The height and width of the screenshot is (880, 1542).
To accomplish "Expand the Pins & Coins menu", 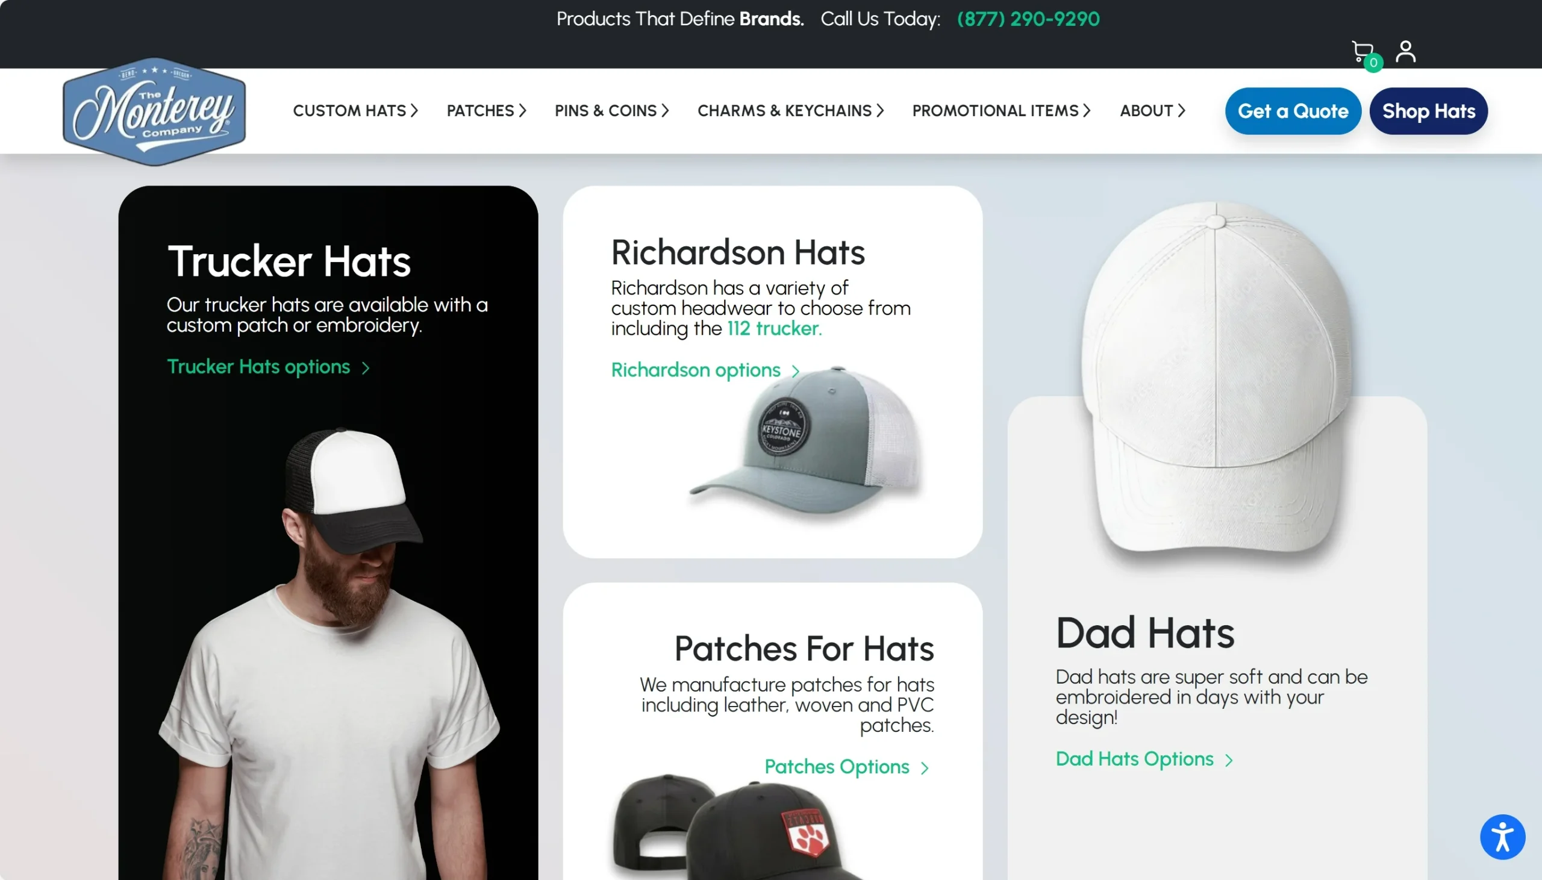I will 611,111.
